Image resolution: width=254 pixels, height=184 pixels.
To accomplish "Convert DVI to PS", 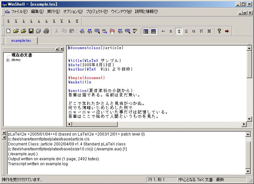I will point(105,31).
